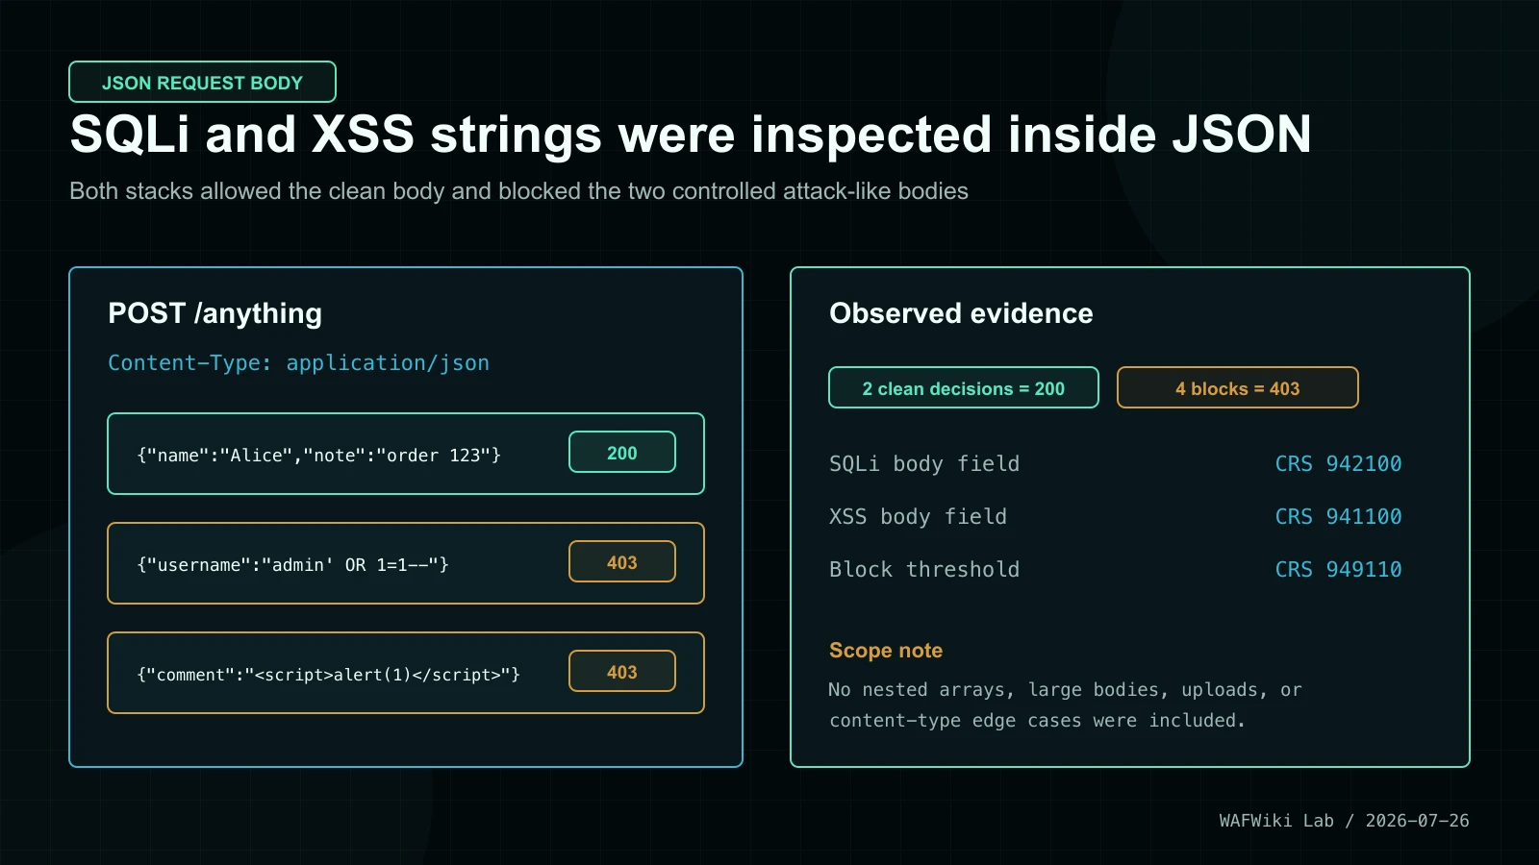Click the slide title about SQLi and XSS
This screenshot has height=865, width=1539.
pyautogui.click(x=691, y=135)
